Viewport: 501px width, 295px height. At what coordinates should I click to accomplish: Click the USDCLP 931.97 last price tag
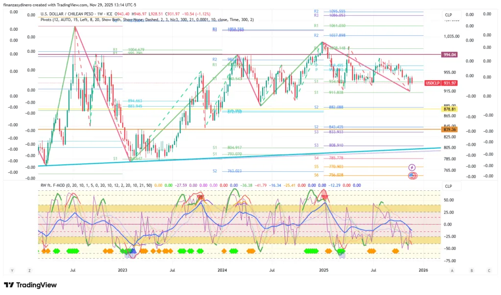coord(441,83)
